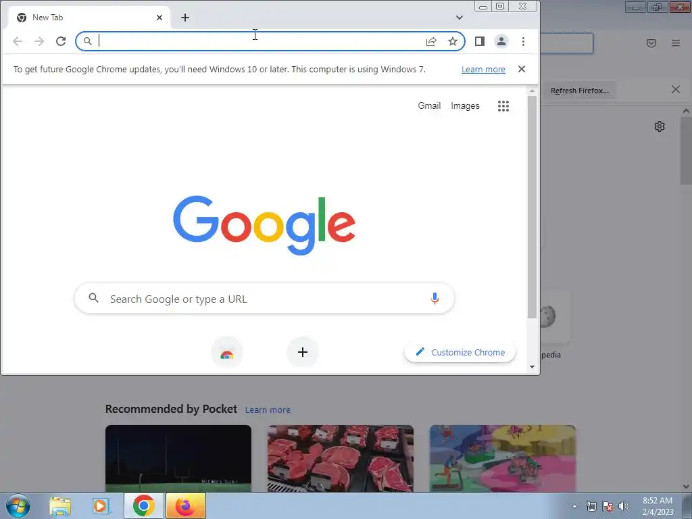The image size is (692, 519).
Task: Open Chrome's tab search dropdown arrow
Action: 460,18
